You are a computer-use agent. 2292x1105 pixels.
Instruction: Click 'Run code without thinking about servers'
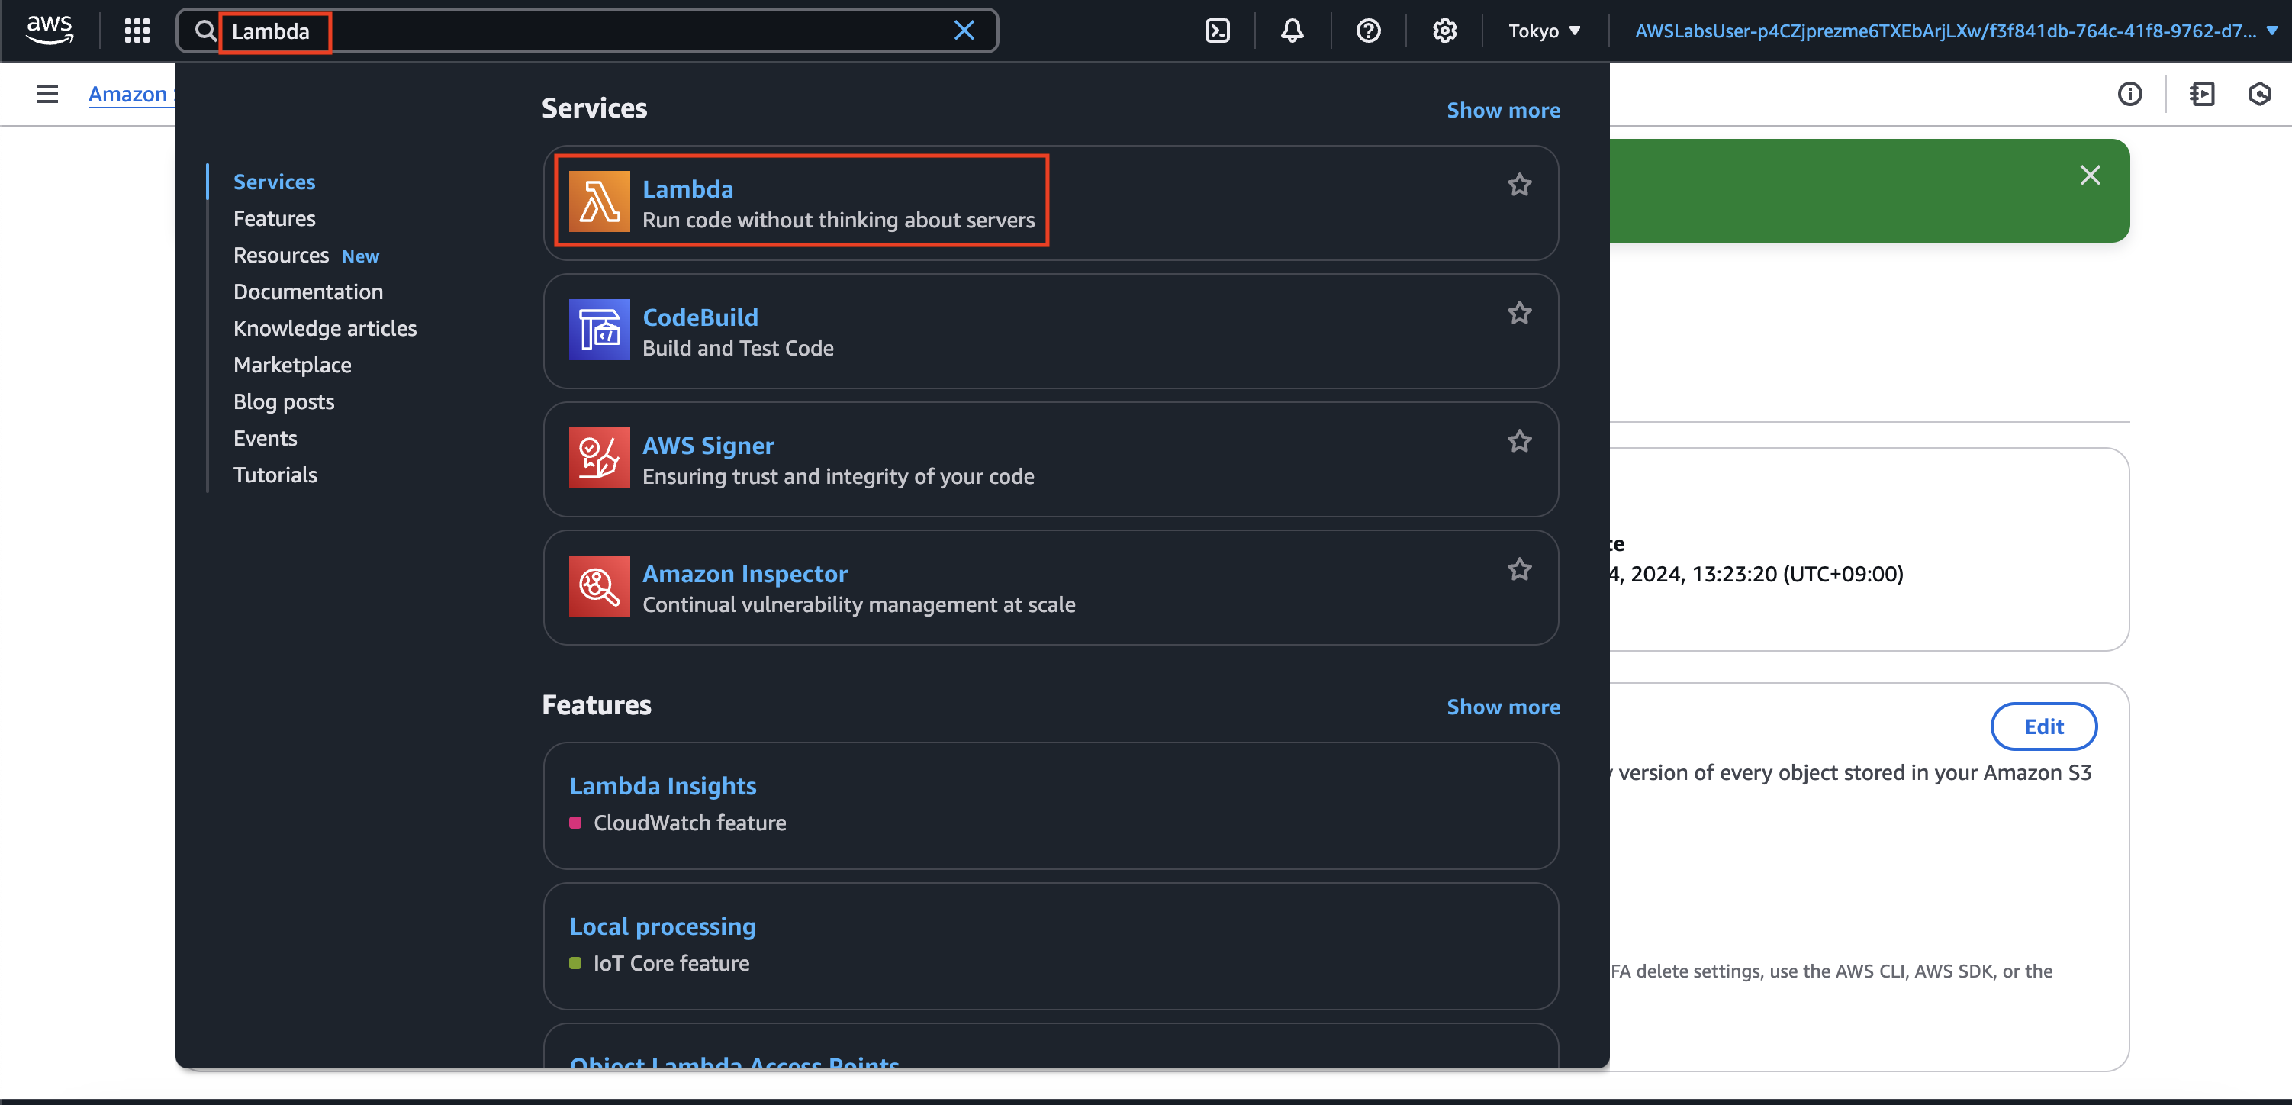(x=839, y=220)
